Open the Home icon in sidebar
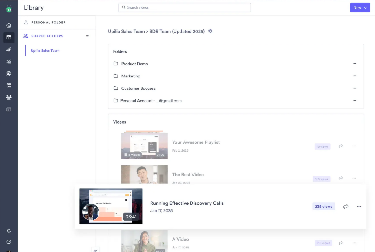The image size is (375, 252). click(9, 25)
